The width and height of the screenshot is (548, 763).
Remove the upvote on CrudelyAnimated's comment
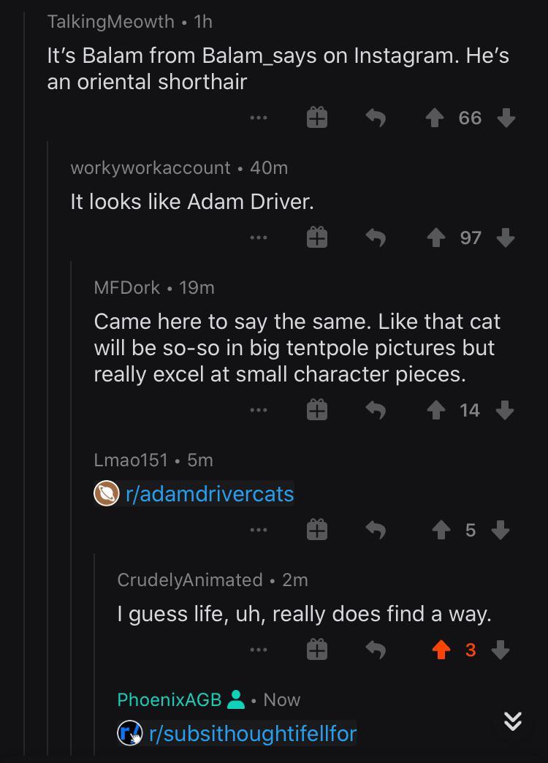point(441,650)
